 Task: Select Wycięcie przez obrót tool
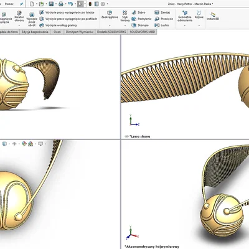(x=32, y=20)
